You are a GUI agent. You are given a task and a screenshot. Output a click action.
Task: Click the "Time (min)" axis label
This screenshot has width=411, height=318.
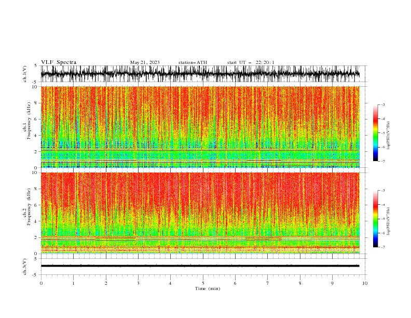(x=208, y=288)
